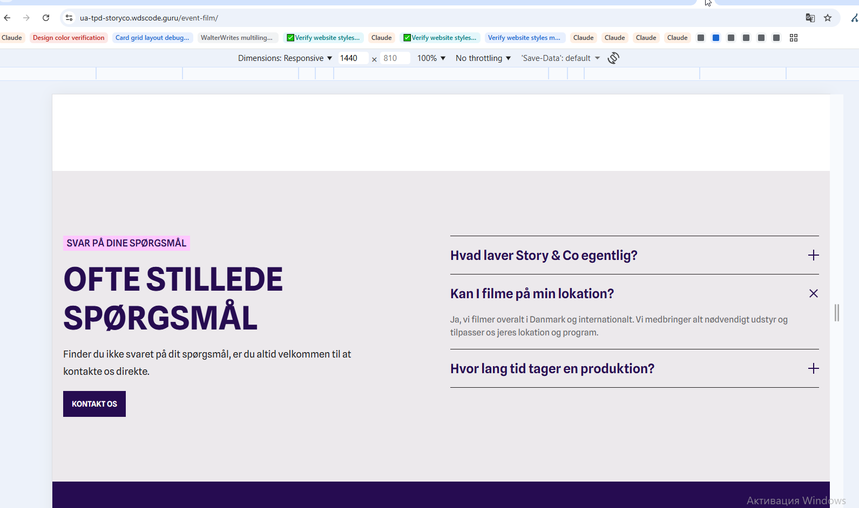The width and height of the screenshot is (859, 508).
Task: Click the viewport height field showing 810
Action: point(395,58)
